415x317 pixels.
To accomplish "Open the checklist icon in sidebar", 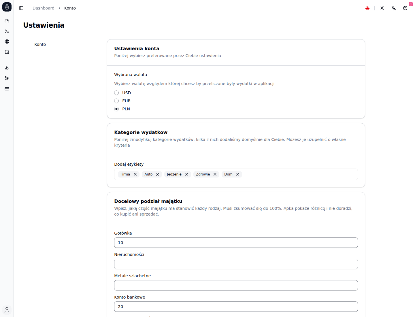I will click(7, 31).
